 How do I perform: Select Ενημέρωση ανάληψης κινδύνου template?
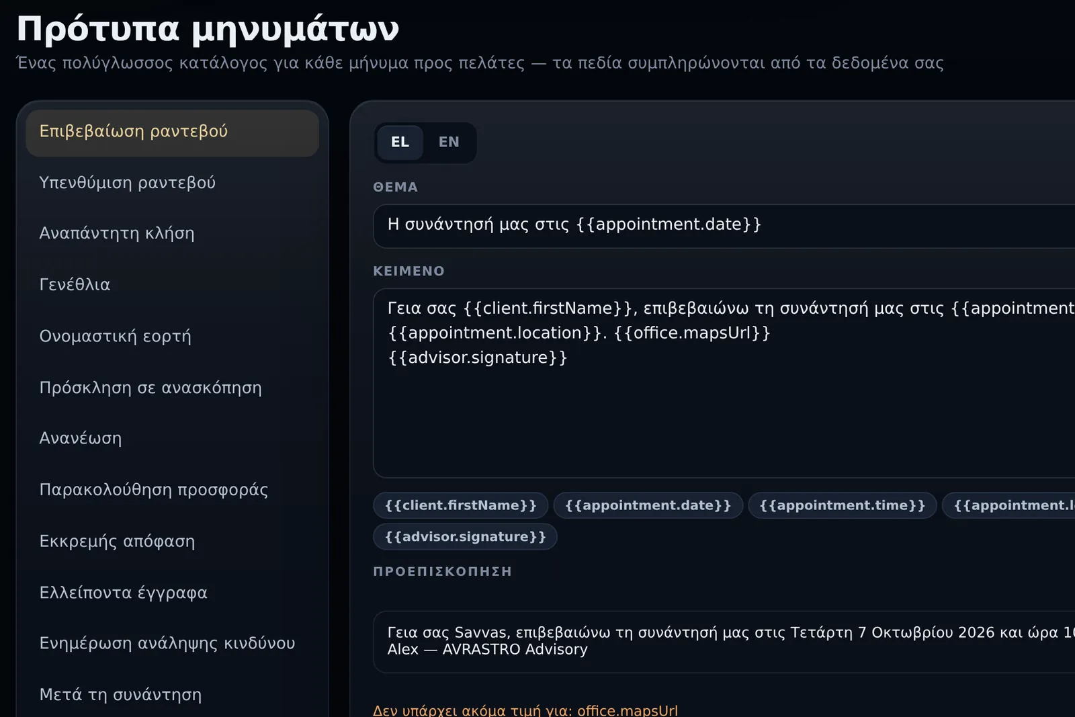(172, 644)
